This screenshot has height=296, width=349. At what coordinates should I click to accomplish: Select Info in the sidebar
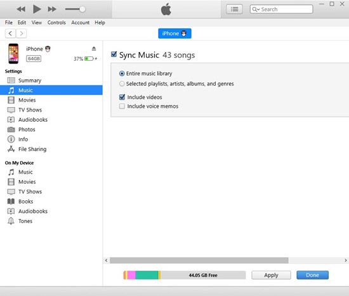point(51,139)
